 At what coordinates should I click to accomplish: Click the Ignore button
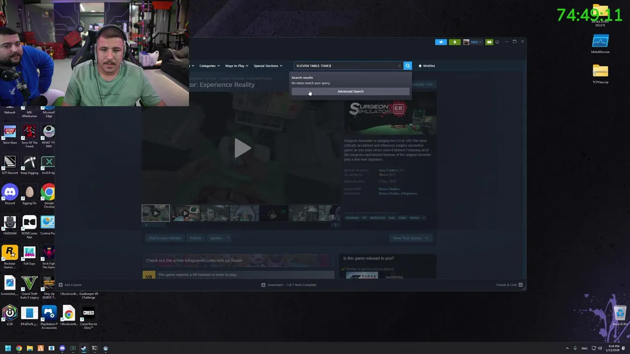pos(216,238)
